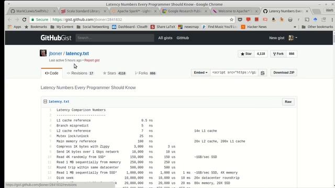
Task: Open Chrome's three-dot menu
Action: (x=332, y=20)
